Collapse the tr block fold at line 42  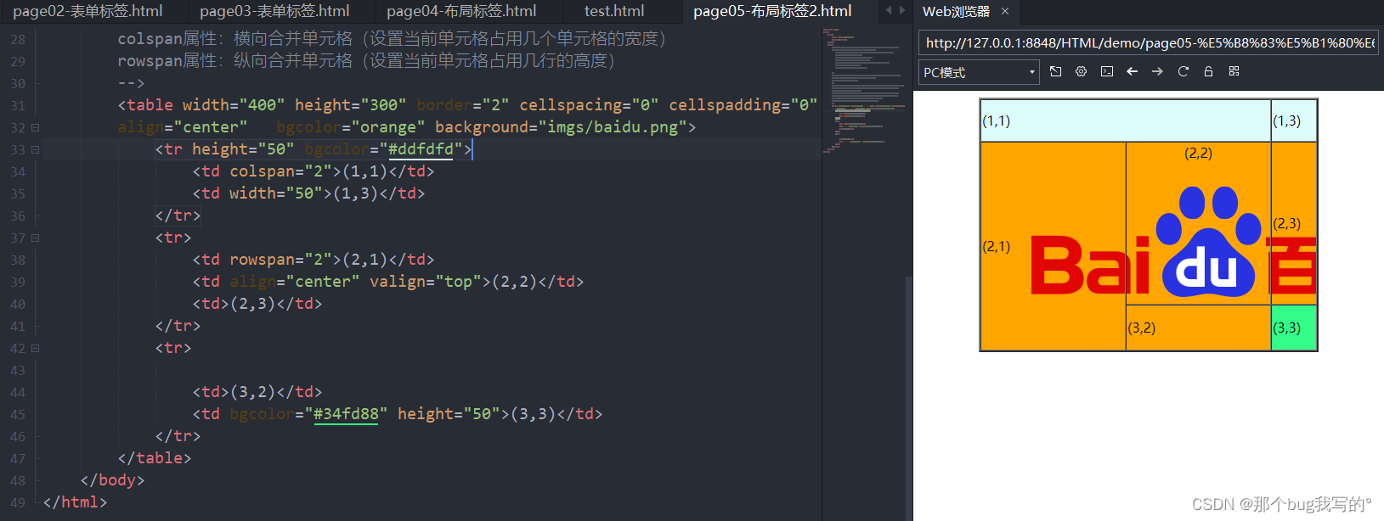pyautogui.click(x=36, y=348)
